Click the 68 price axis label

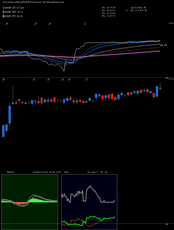pyautogui.click(x=167, y=78)
